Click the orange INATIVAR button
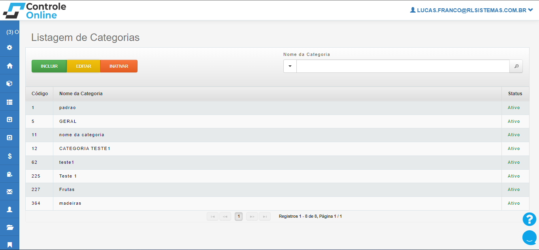The image size is (539, 250). 119,66
